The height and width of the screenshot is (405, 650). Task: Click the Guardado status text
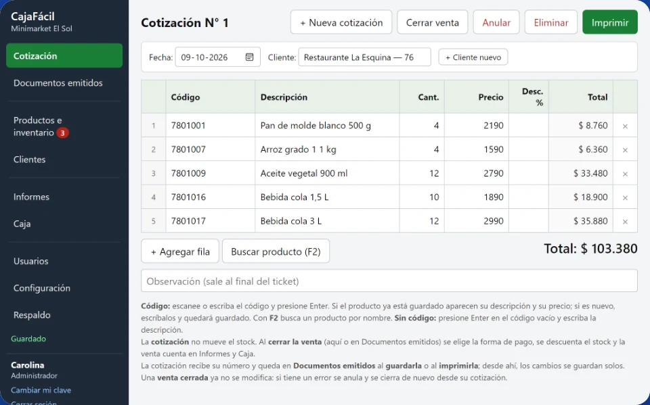(x=28, y=339)
